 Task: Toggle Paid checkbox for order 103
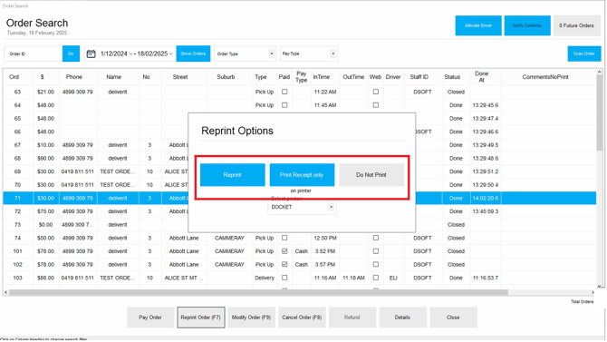pos(284,278)
